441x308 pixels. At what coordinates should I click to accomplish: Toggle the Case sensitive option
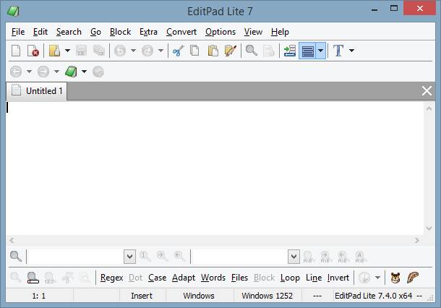157,278
